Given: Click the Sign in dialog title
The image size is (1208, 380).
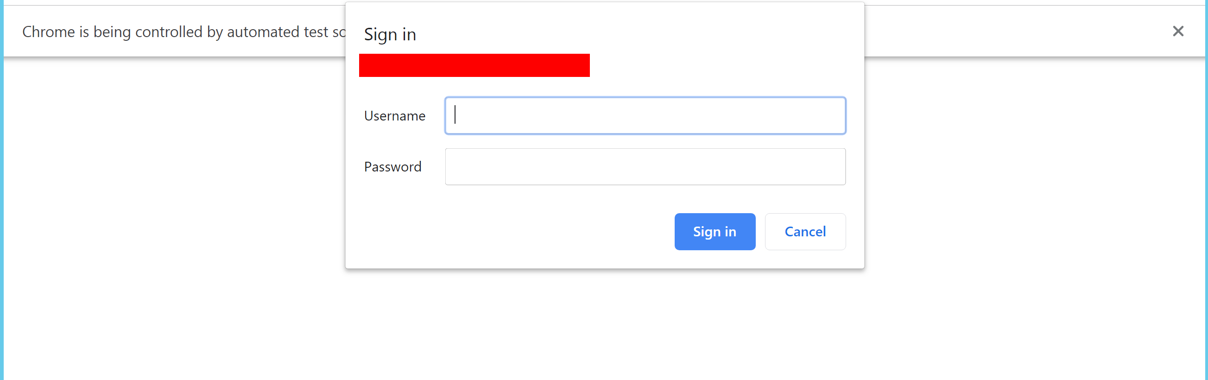Looking at the screenshot, I should 390,33.
